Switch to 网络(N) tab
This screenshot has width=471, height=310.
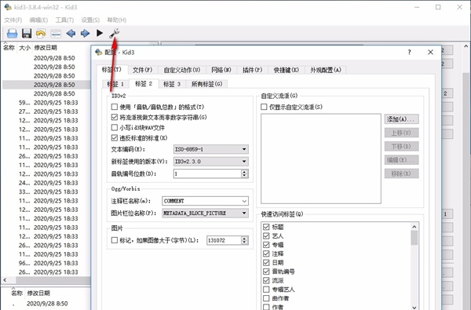(x=221, y=70)
